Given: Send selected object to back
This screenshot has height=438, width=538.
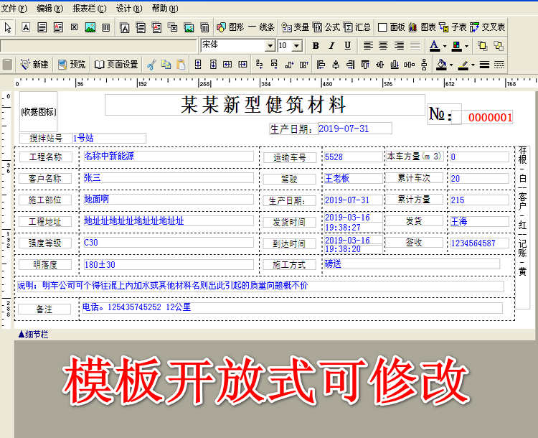Looking at the screenshot, I should click(x=499, y=46).
